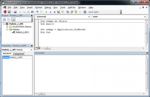Expand the SOLIDWORKS Objects folder

(7, 27)
